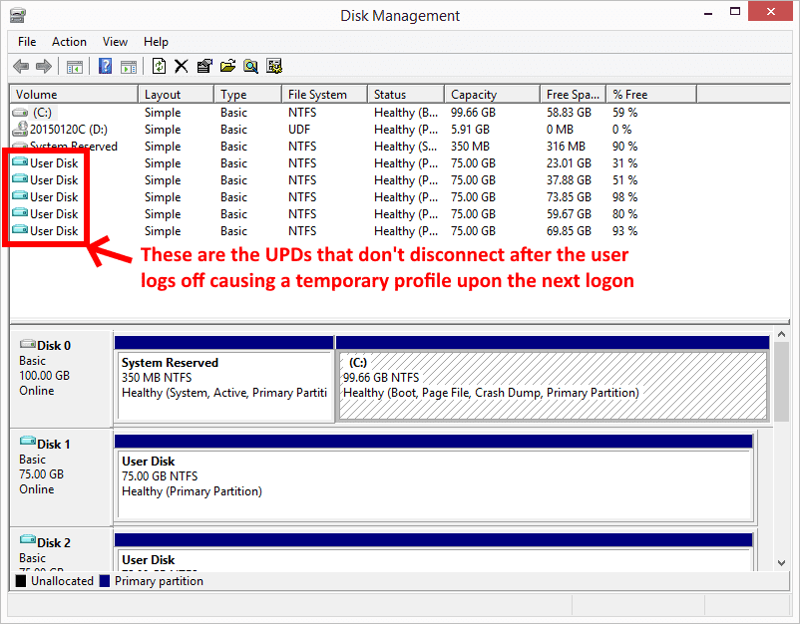Click the action pane toolbar icon

coord(129,66)
